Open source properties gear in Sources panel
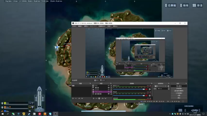Image resolution: width=207 pixels, height=116 pixels. pyautogui.click(x=99, y=98)
